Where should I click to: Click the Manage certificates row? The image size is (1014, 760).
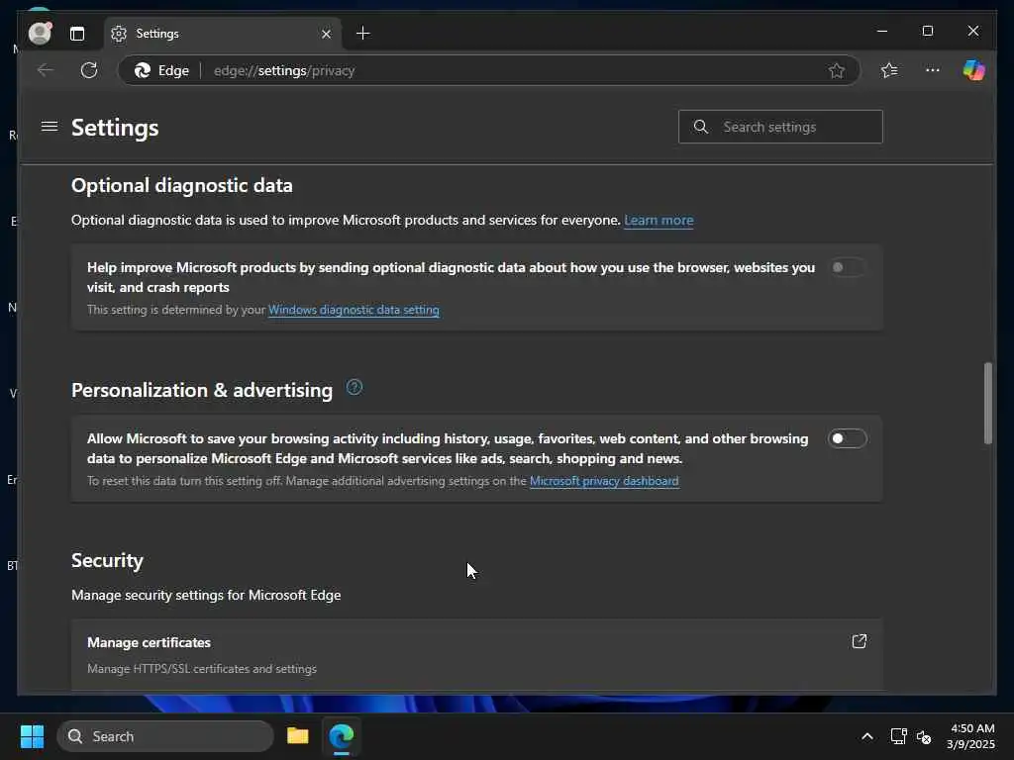coord(476,655)
